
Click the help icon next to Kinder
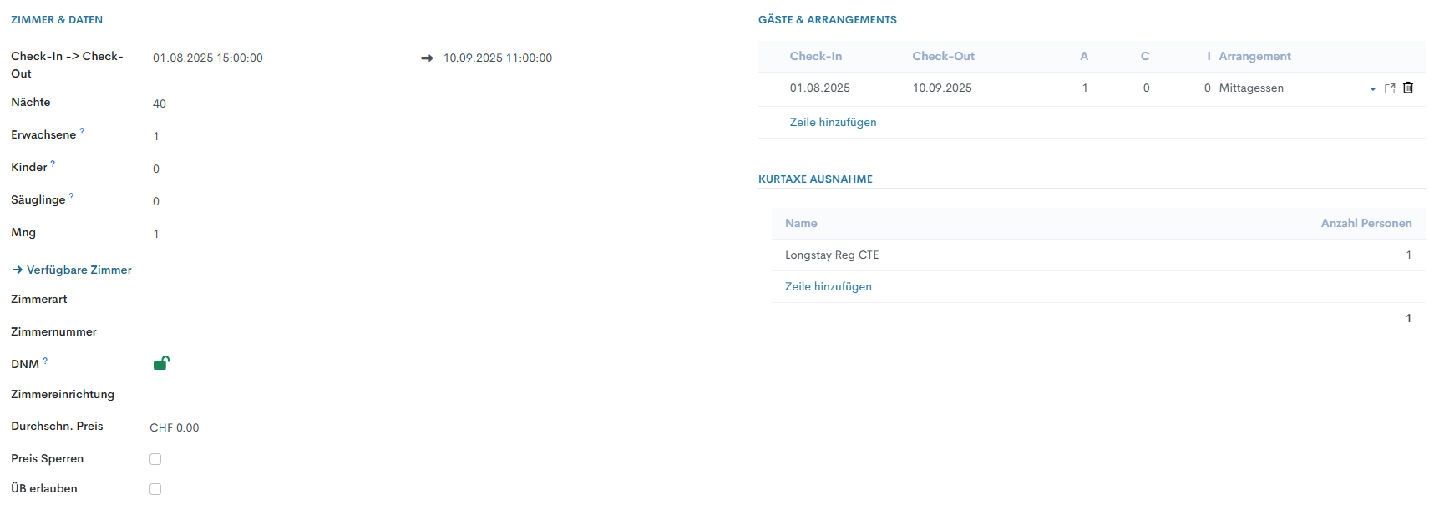pos(53,164)
